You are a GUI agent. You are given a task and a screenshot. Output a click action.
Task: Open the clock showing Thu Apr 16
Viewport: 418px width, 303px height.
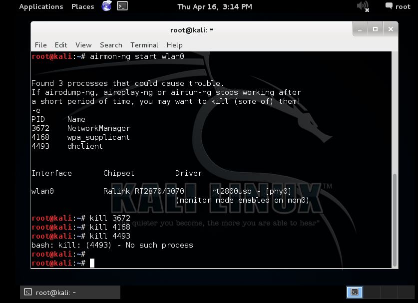point(215,6)
